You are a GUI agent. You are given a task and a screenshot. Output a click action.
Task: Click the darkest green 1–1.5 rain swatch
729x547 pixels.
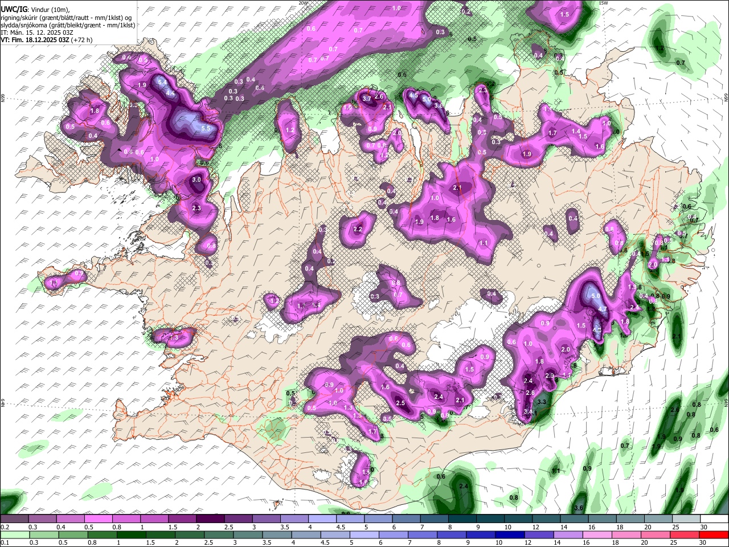pos(132,534)
